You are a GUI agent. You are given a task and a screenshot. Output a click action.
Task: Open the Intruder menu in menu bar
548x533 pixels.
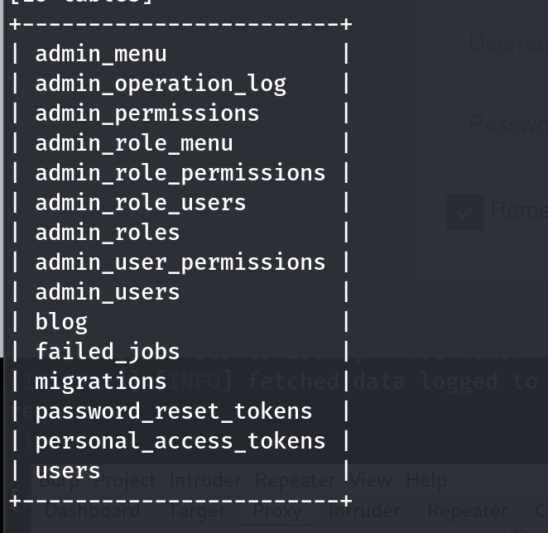(205, 481)
